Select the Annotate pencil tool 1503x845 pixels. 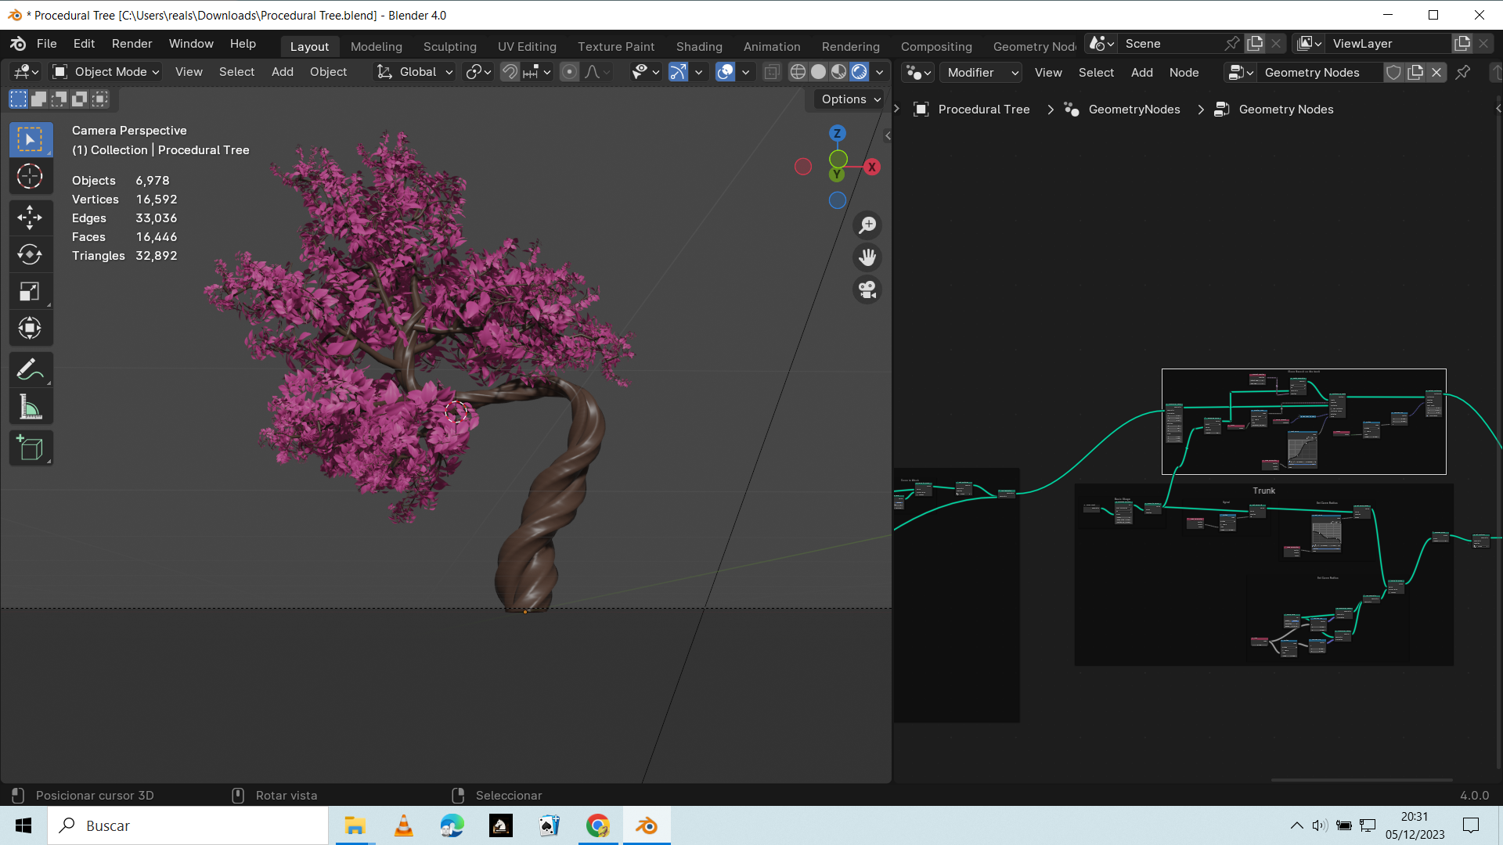30,369
